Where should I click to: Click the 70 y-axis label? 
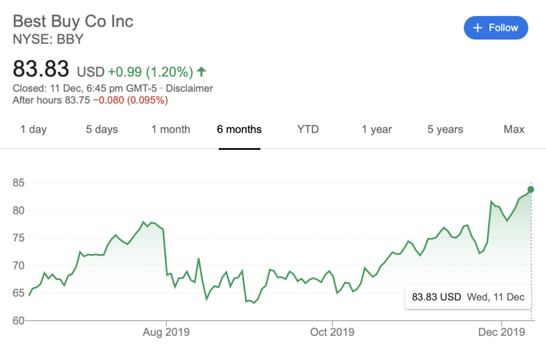click(x=19, y=265)
